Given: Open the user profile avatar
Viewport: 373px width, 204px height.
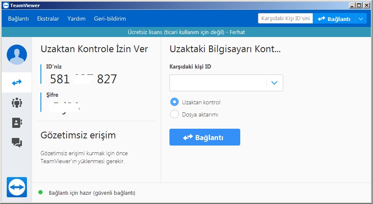Looking at the screenshot, I should click(17, 55).
